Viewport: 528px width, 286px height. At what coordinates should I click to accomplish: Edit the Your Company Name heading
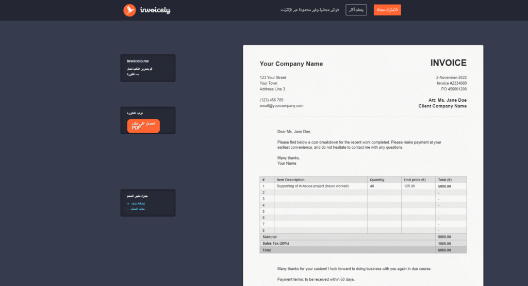(x=291, y=64)
